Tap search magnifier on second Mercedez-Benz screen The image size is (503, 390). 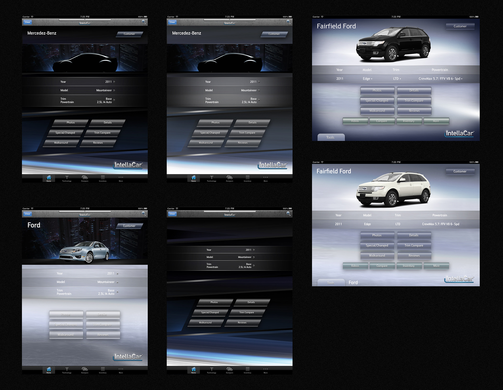[288, 22]
